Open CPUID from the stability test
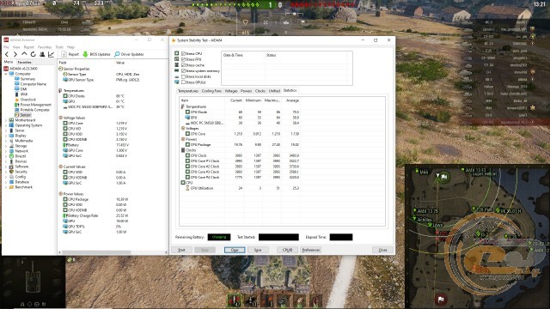The image size is (550, 309). click(x=287, y=250)
